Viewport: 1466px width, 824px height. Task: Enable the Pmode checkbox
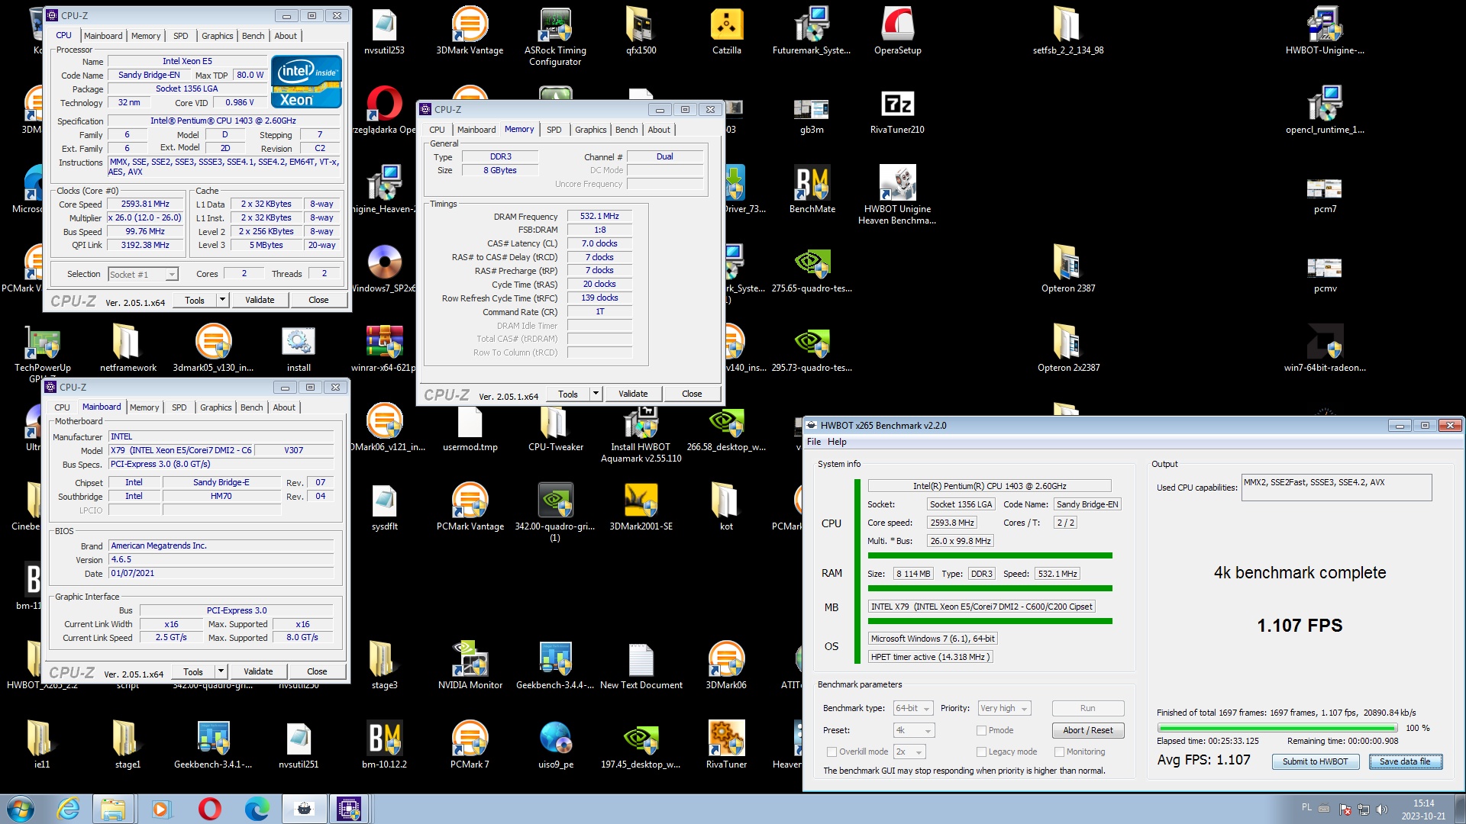point(981,730)
